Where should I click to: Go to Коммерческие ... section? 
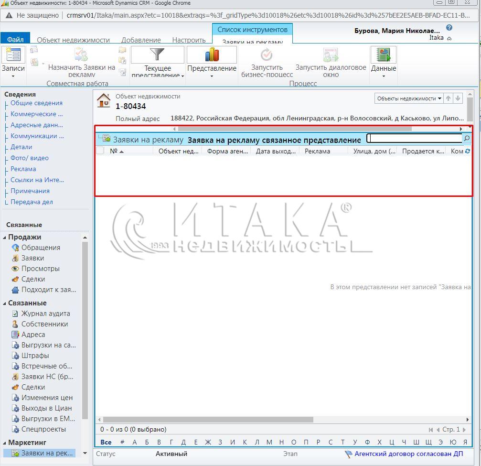36,114
